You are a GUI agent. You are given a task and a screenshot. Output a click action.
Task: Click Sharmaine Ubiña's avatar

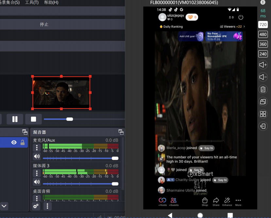(161, 190)
